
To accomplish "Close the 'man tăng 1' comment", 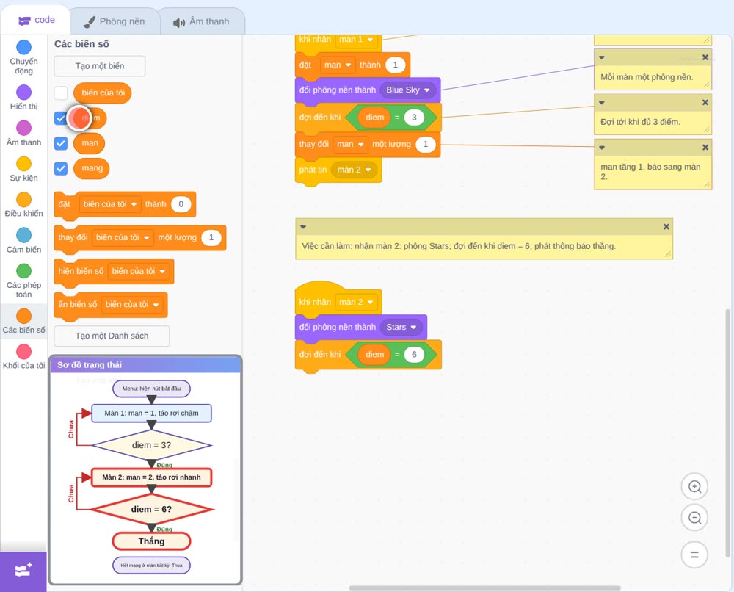I will pos(705,147).
